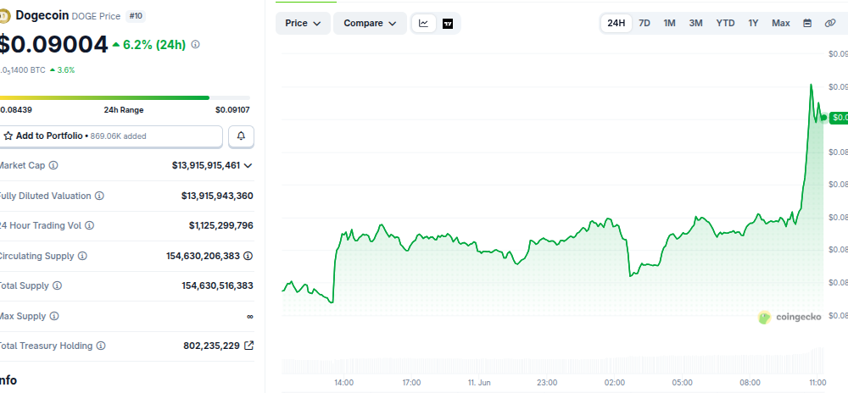Open Total Treasury Holding info icon
Image resolution: width=848 pixels, height=393 pixels.
point(101,346)
